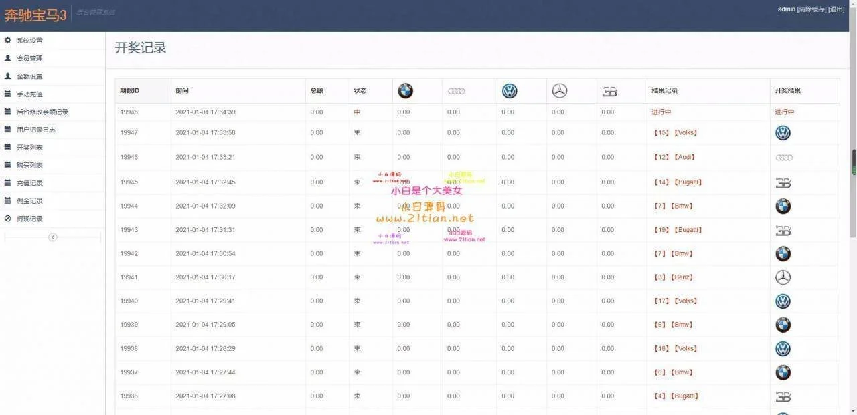The image size is (857, 415).
Task: Collapse the sidebar with the arrow button
Action: [x=52, y=237]
